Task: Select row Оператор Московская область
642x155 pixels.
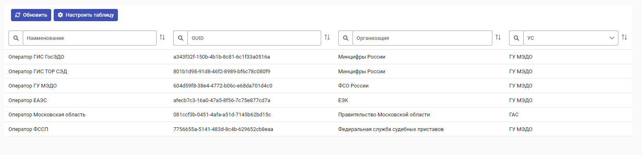Action: click(x=318, y=115)
